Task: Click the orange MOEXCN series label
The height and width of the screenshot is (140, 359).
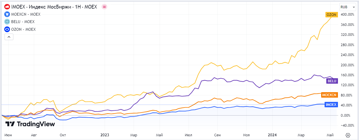Action: click(x=329, y=95)
